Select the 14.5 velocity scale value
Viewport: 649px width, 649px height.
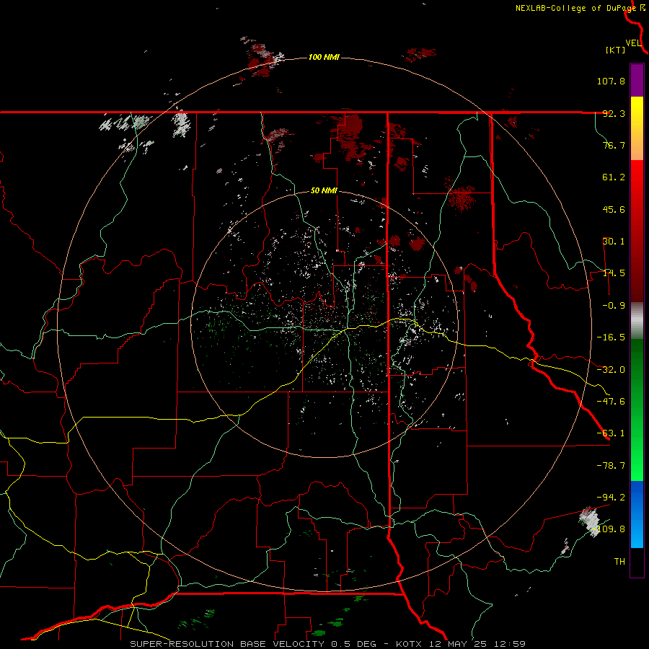[x=614, y=273]
